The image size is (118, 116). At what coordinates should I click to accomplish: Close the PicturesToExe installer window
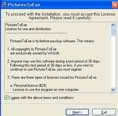(115, 5)
